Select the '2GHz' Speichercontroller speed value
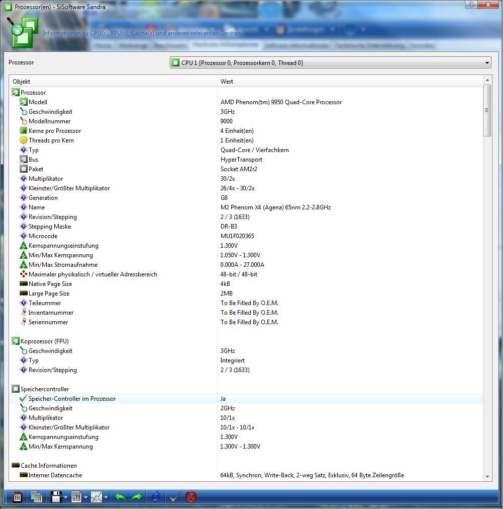503x509 pixels. point(228,408)
